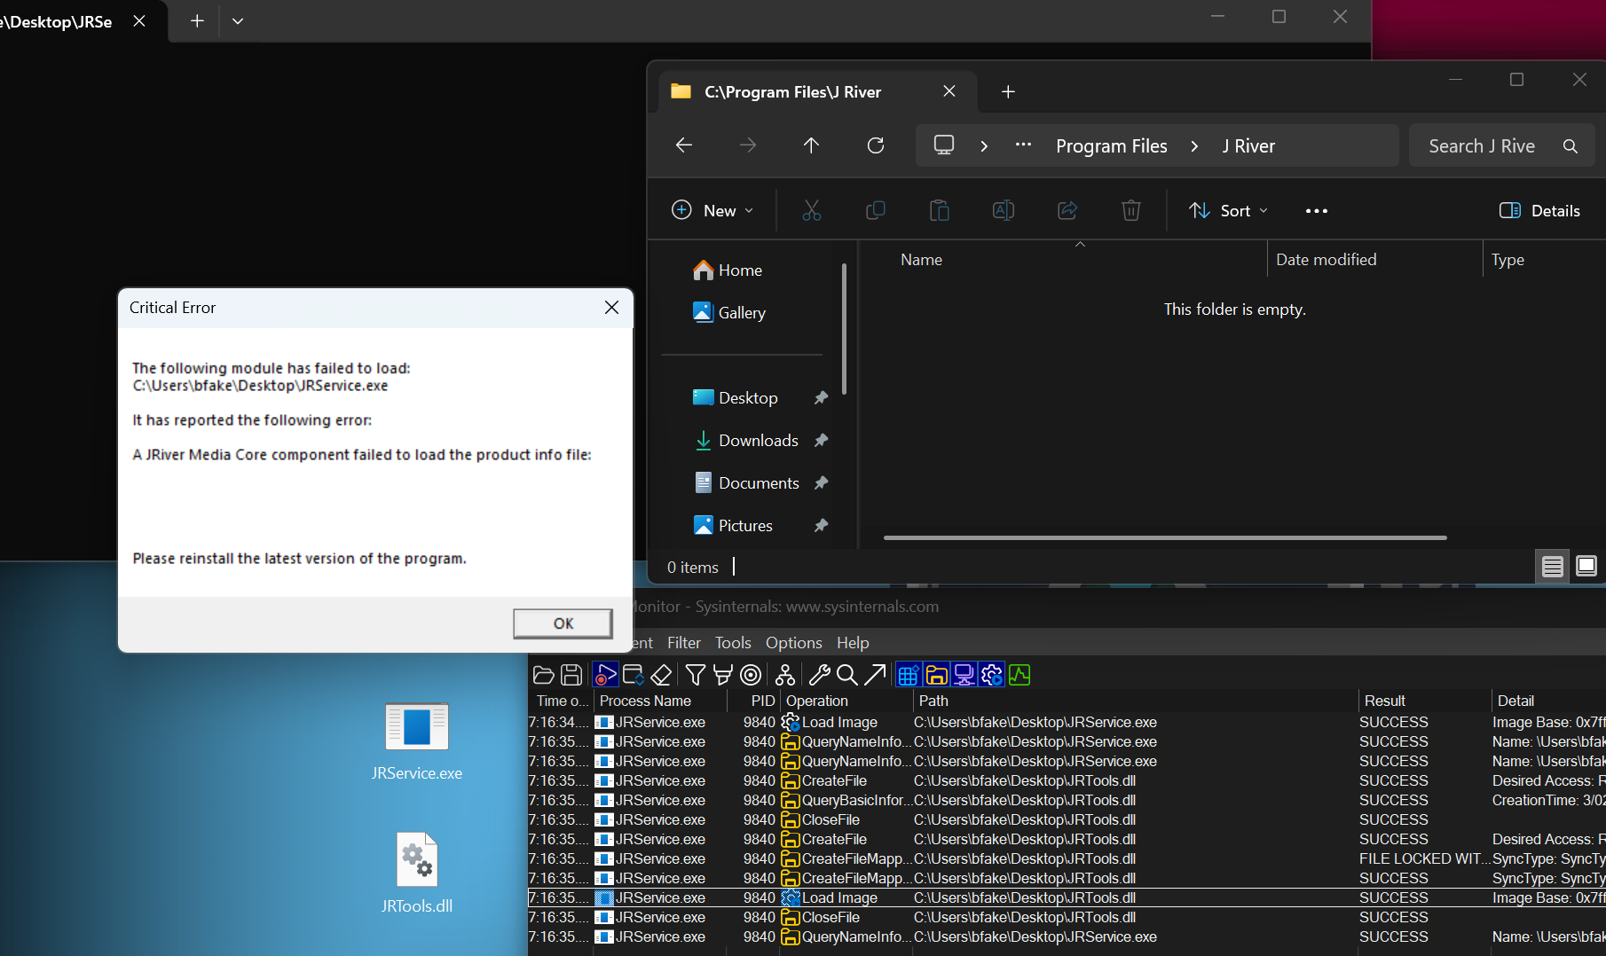Toggle file system activity visibility
This screenshot has width=1606, height=956.
tap(936, 675)
